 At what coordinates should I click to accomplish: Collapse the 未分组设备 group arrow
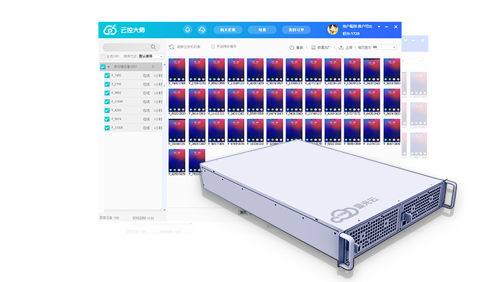[109, 67]
